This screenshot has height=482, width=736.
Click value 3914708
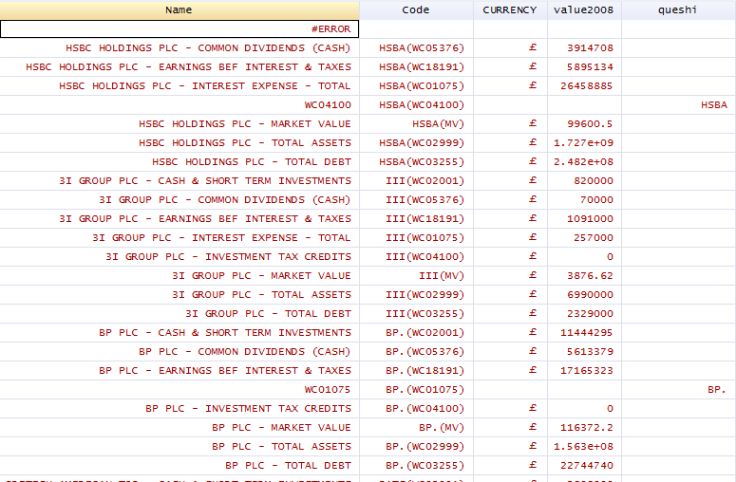coord(584,47)
